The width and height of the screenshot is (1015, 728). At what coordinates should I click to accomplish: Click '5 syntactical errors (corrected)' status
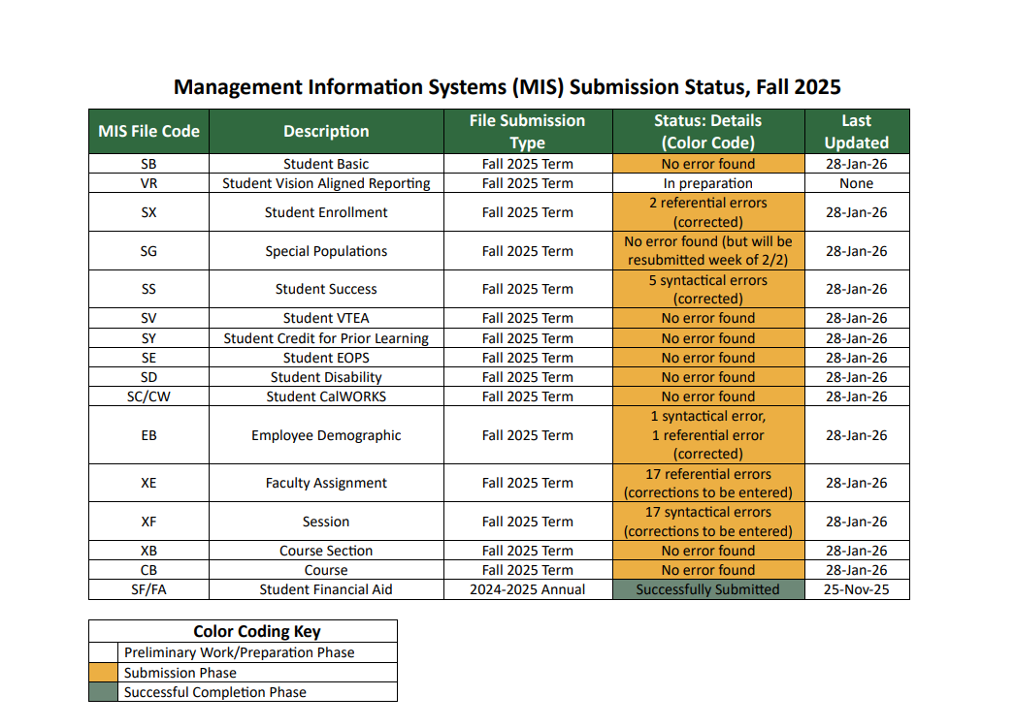(x=708, y=289)
